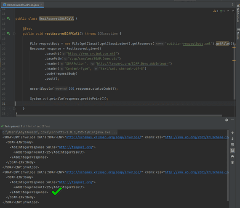This screenshot has width=240, height=208.
Task: Print the console output
Action: 232,156
